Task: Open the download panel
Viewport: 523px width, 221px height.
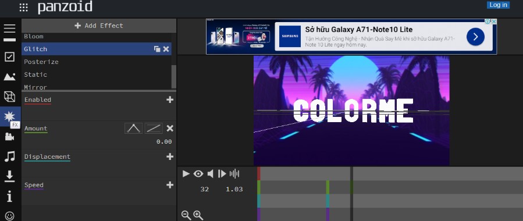Action: tap(10, 176)
